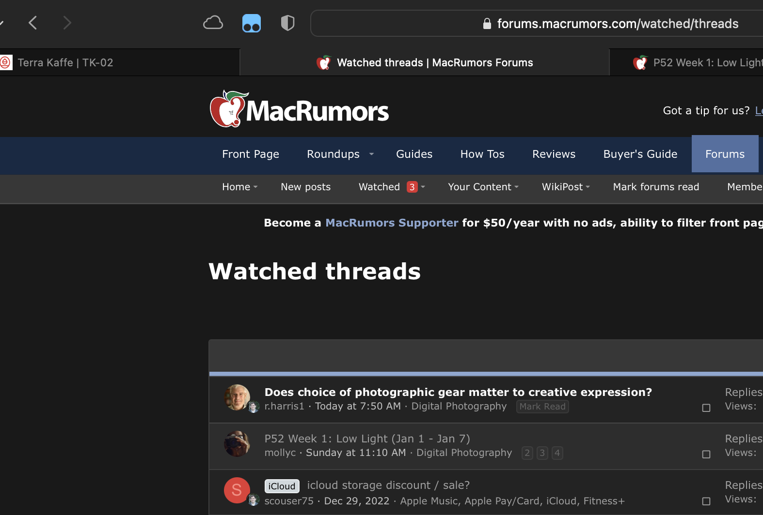Viewport: 763px width, 515px height.
Task: Click Dec 29, 2022 timestamp
Action: tap(357, 501)
